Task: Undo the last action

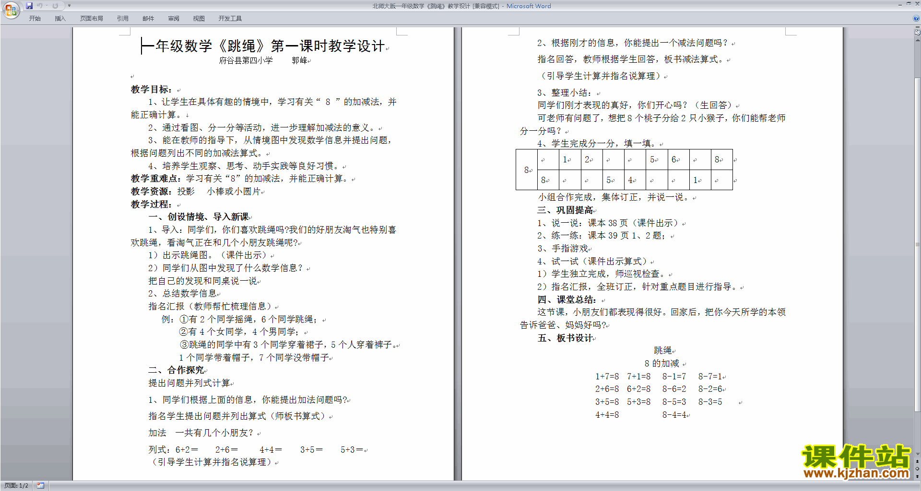Action: (40, 6)
